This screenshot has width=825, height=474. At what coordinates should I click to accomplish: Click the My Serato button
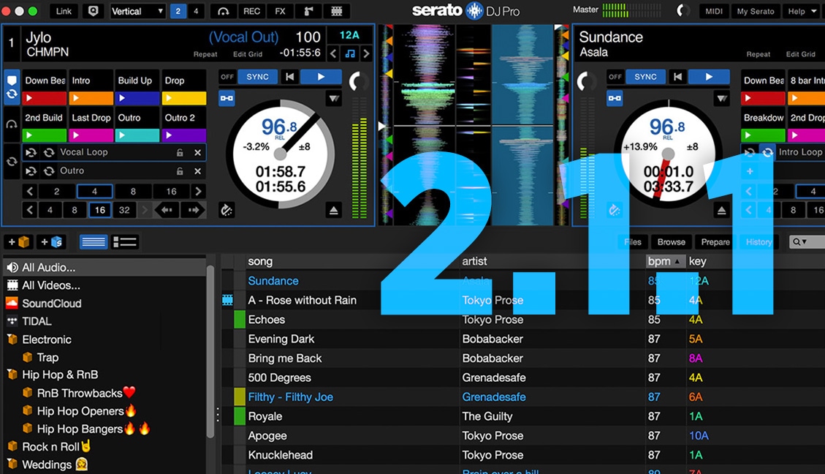[755, 11]
